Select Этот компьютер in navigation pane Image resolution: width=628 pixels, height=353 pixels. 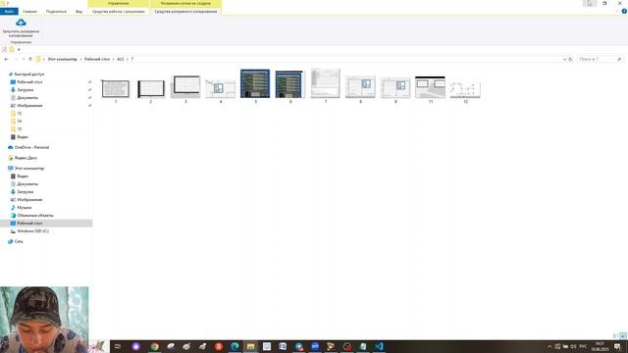point(29,169)
